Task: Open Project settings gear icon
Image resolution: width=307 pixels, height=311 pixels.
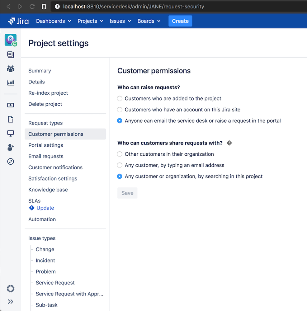Action: point(11,289)
